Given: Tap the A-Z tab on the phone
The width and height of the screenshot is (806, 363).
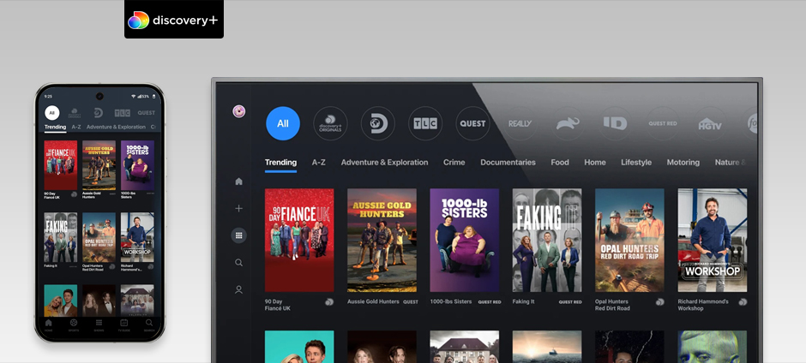Looking at the screenshot, I should click(76, 127).
